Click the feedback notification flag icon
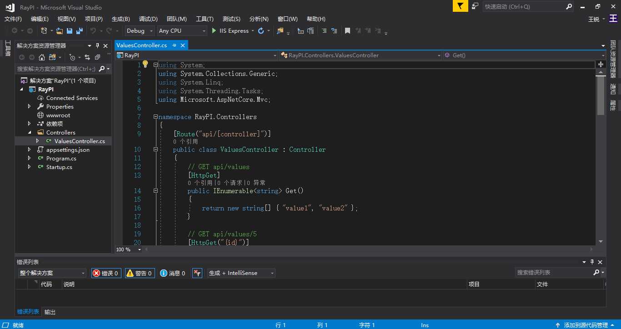The width and height of the screenshot is (621, 329). pos(460,6)
